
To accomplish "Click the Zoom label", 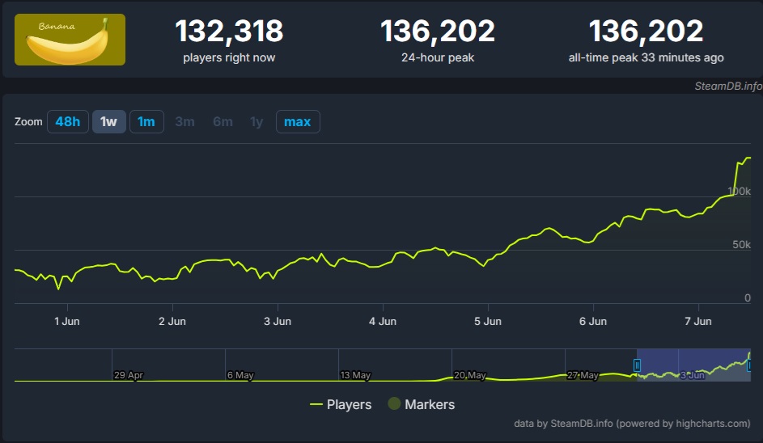I will click(x=28, y=121).
